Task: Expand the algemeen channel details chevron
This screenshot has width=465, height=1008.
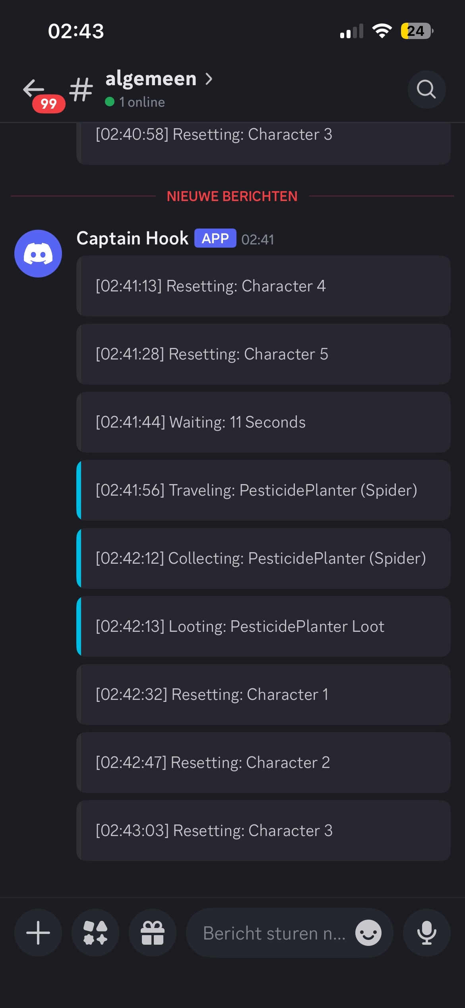Action: pos(209,79)
